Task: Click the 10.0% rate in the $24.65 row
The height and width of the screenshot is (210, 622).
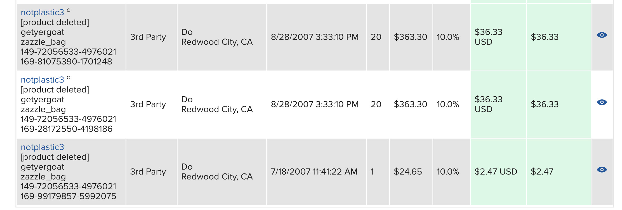Action: point(448,172)
